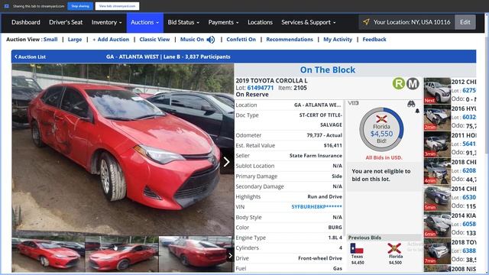Click the Texas flag in Previous Bids
This screenshot has width=489, height=275.
pos(357,248)
